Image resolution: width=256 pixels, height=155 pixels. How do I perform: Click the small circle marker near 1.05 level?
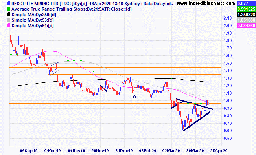[134, 97]
